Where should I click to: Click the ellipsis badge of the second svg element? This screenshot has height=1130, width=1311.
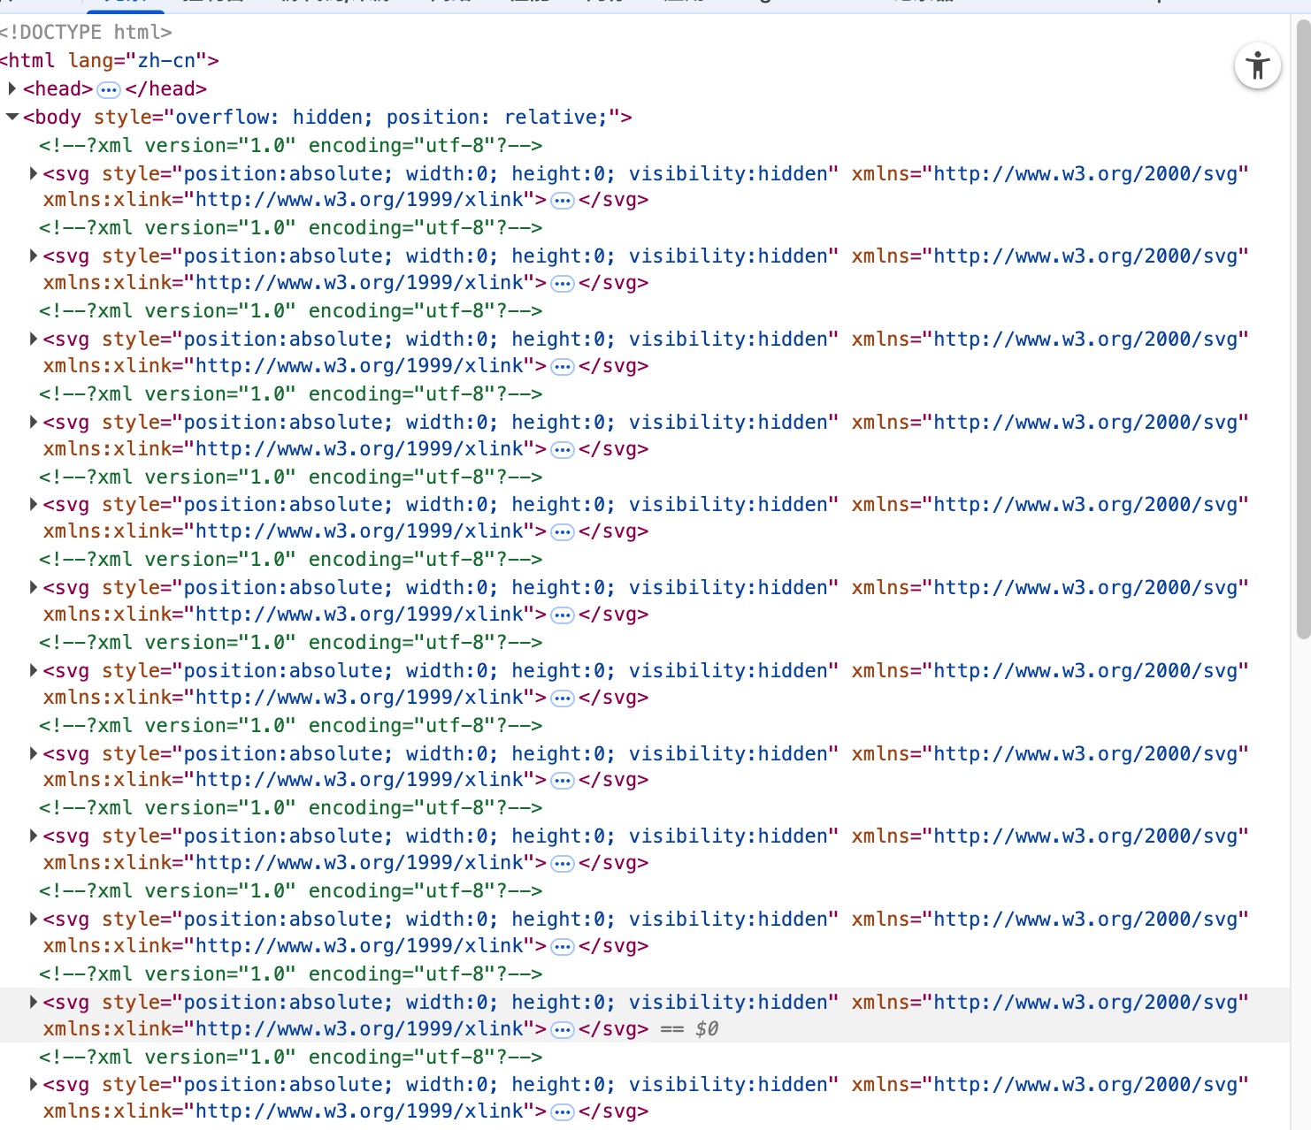563,284
